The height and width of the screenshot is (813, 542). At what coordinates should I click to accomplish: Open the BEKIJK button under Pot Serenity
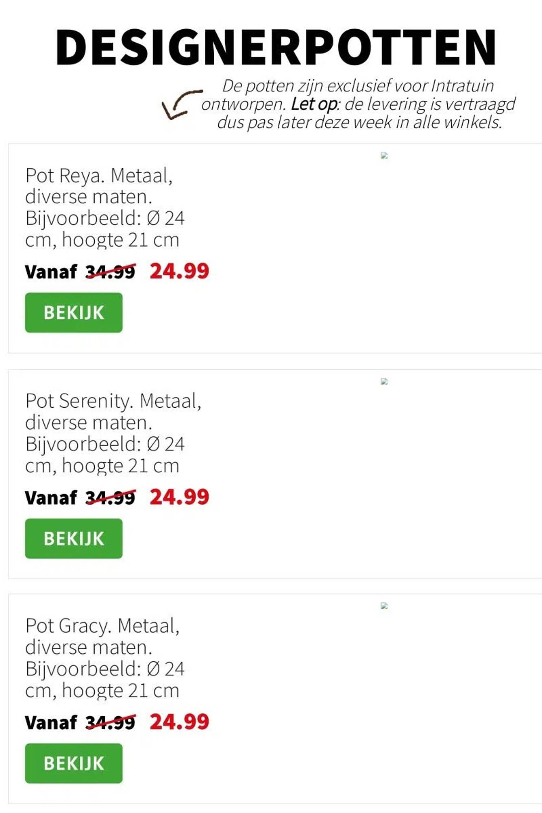[74, 538]
